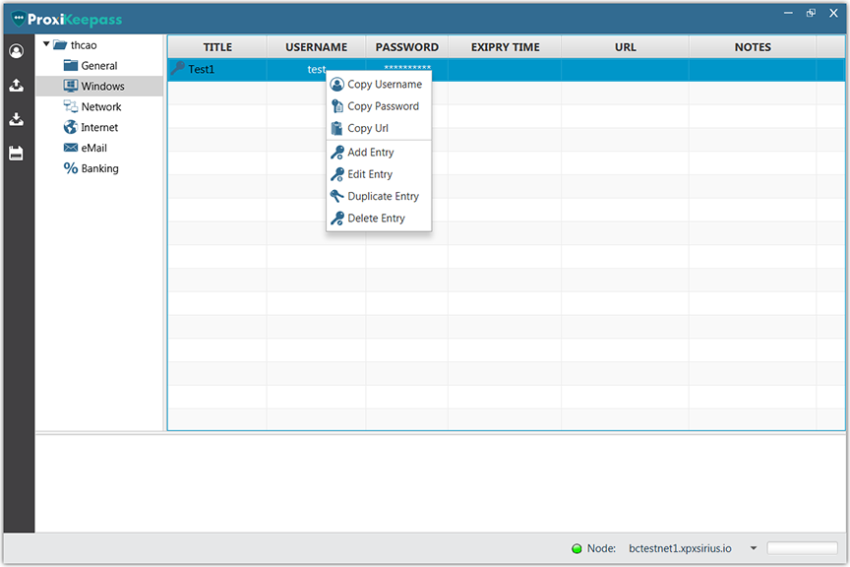The width and height of the screenshot is (850, 567).
Task: Click the user profile icon in left sidebar
Action: pyautogui.click(x=16, y=52)
